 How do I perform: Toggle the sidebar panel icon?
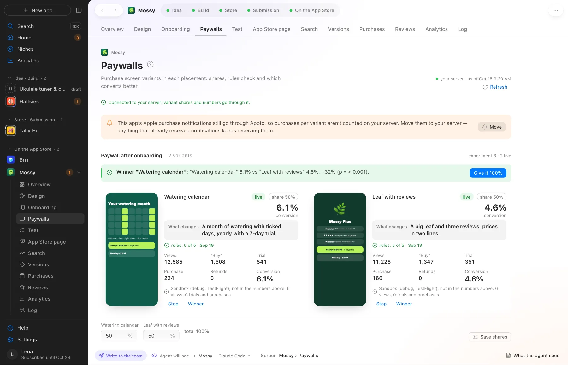(x=79, y=10)
